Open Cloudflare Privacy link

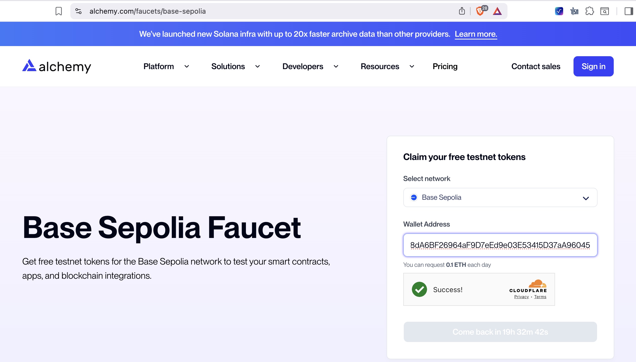(521, 297)
